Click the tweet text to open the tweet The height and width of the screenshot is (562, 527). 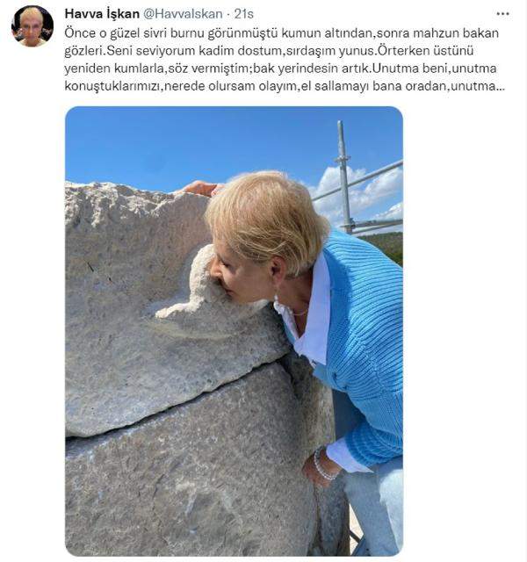click(285, 60)
